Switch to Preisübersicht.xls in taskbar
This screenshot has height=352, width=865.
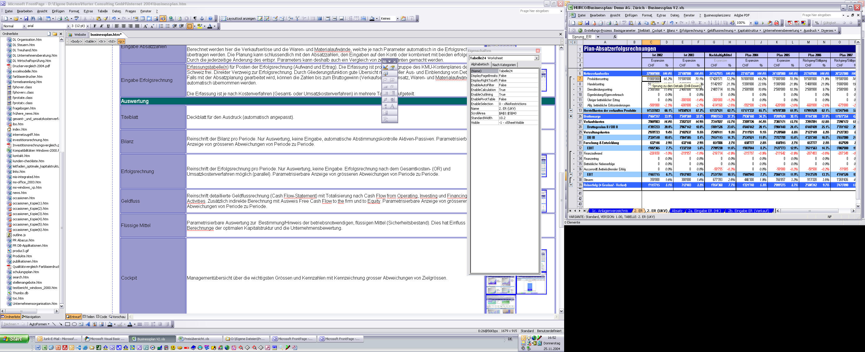point(200,339)
